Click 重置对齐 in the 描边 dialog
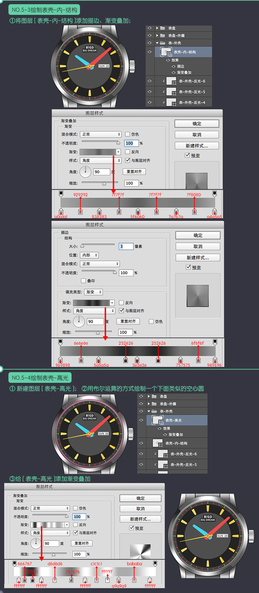 click(128, 321)
